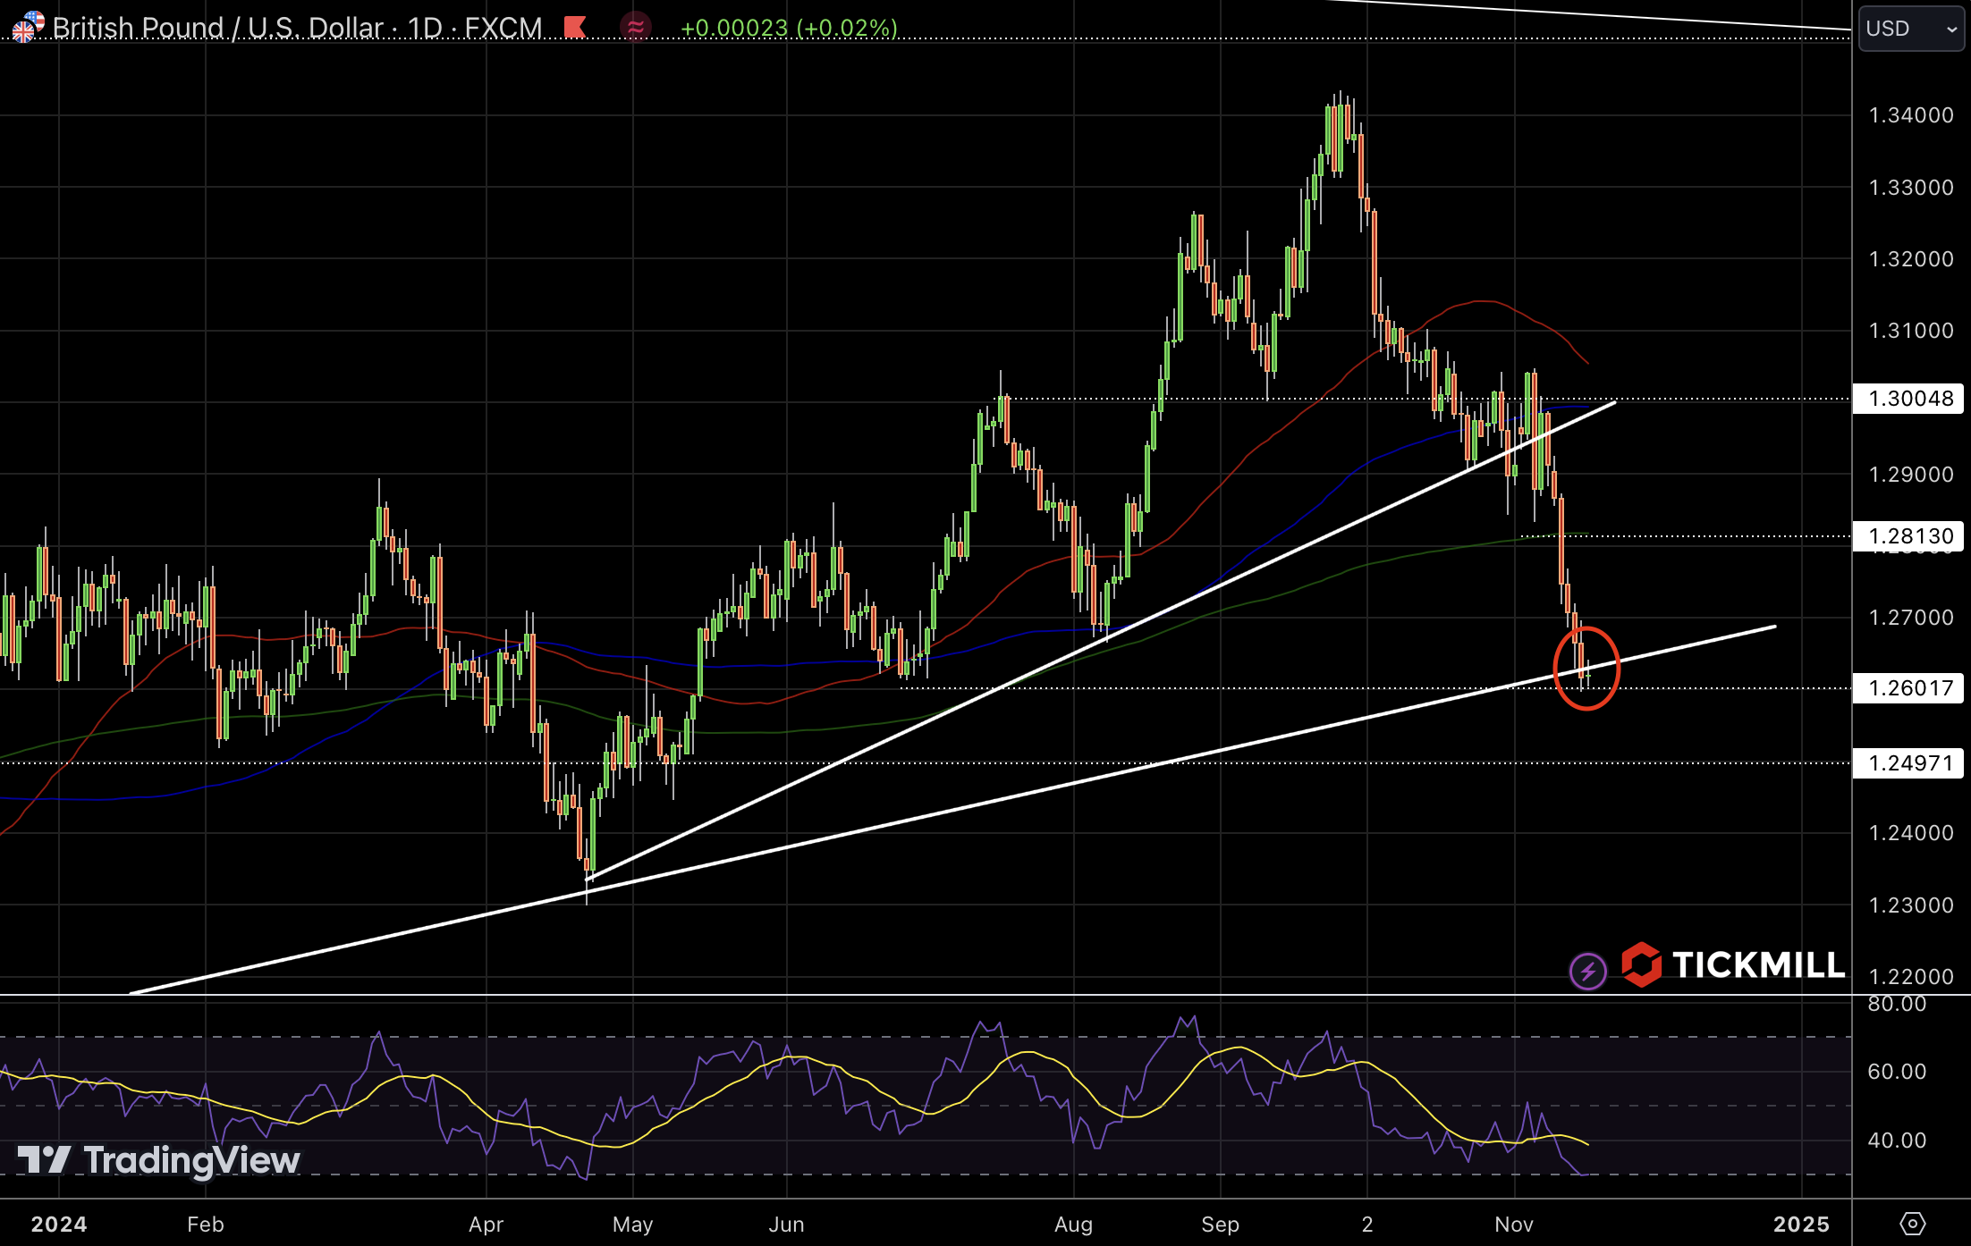
Task: Click the GBP/USD flag pair icon
Action: tap(27, 27)
